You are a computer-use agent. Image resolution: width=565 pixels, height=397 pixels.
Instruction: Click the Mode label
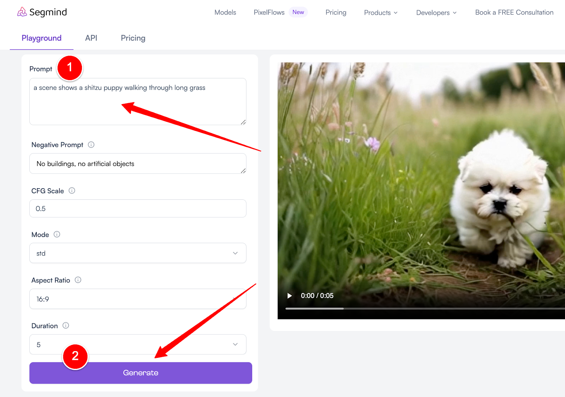click(x=40, y=235)
